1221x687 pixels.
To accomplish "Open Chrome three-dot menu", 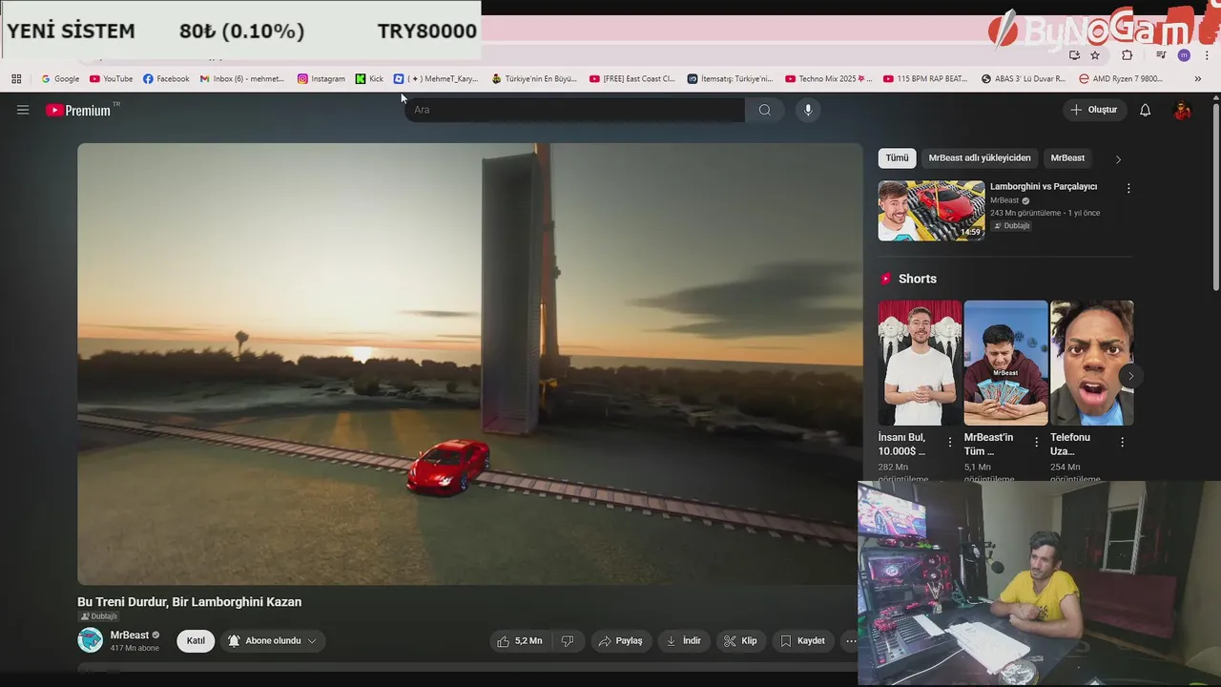I will (1207, 55).
